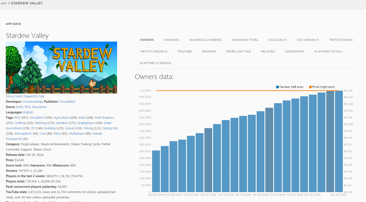Viewport: 366px width, 202px height.
Task: Select the Twitch (Hourly) tab
Action: (153, 52)
